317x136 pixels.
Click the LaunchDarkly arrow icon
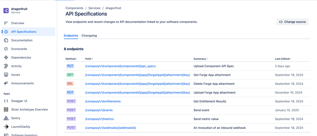6,127
